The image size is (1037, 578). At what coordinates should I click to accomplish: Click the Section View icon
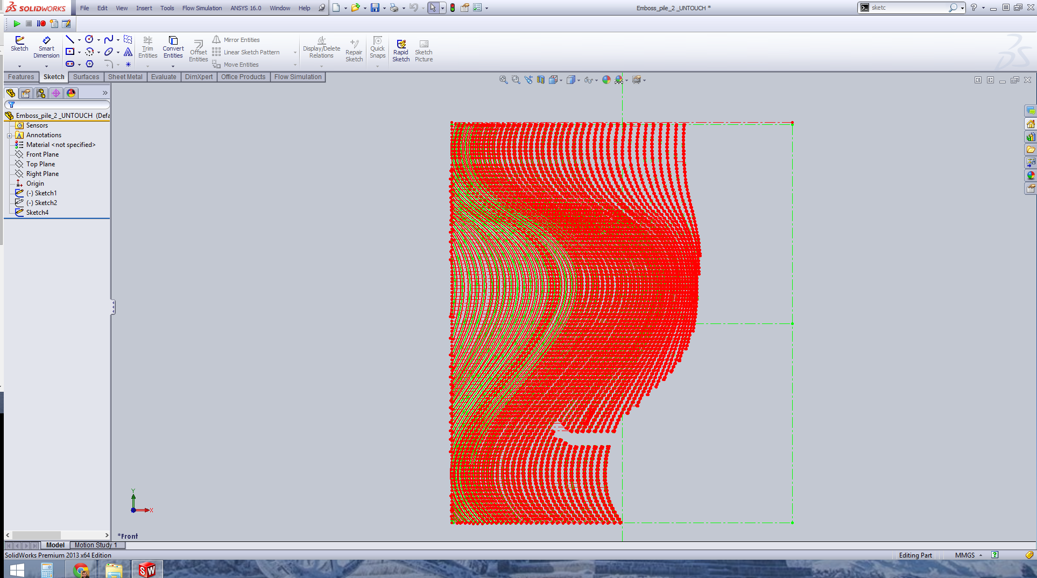[541, 80]
